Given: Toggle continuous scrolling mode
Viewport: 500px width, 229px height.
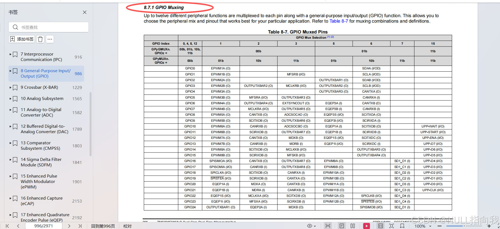Looking at the screenshot, I should click(x=328, y=226).
